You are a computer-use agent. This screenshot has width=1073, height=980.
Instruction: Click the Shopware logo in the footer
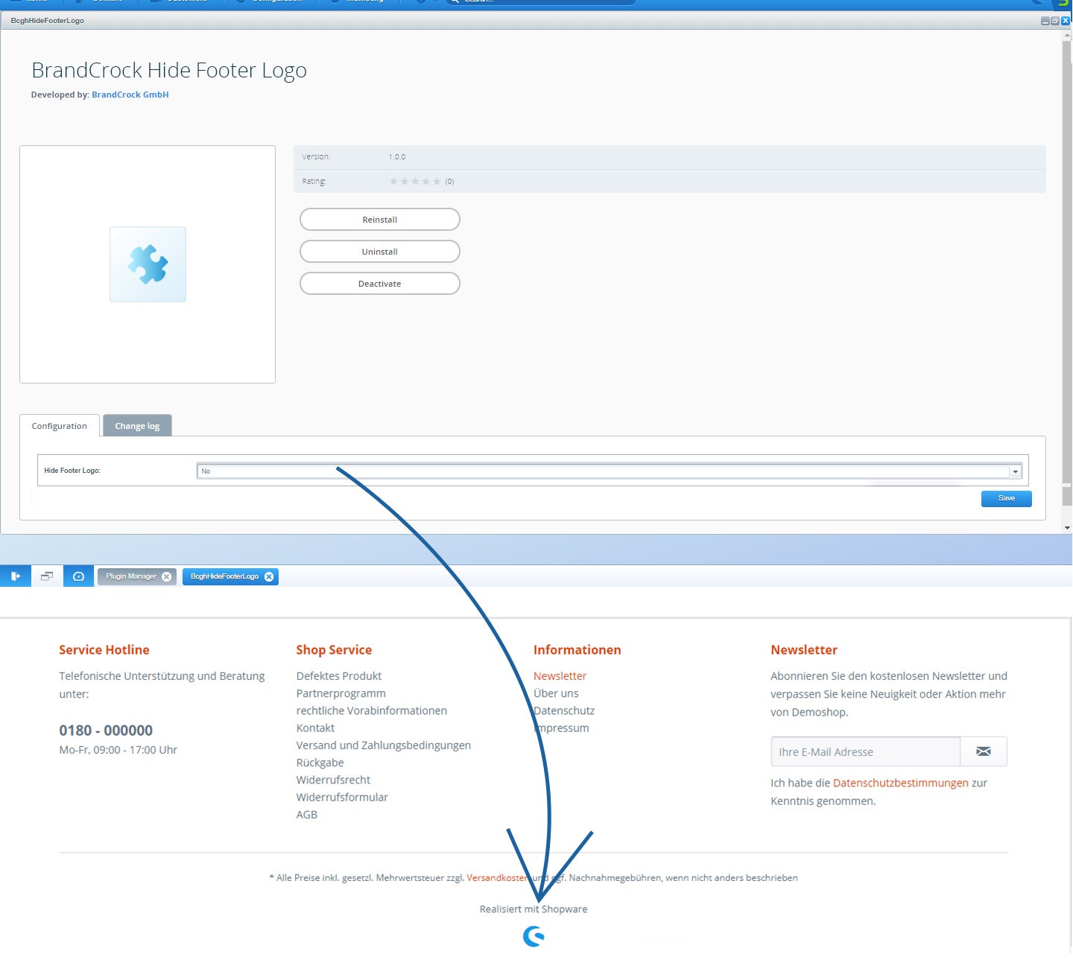click(x=534, y=936)
